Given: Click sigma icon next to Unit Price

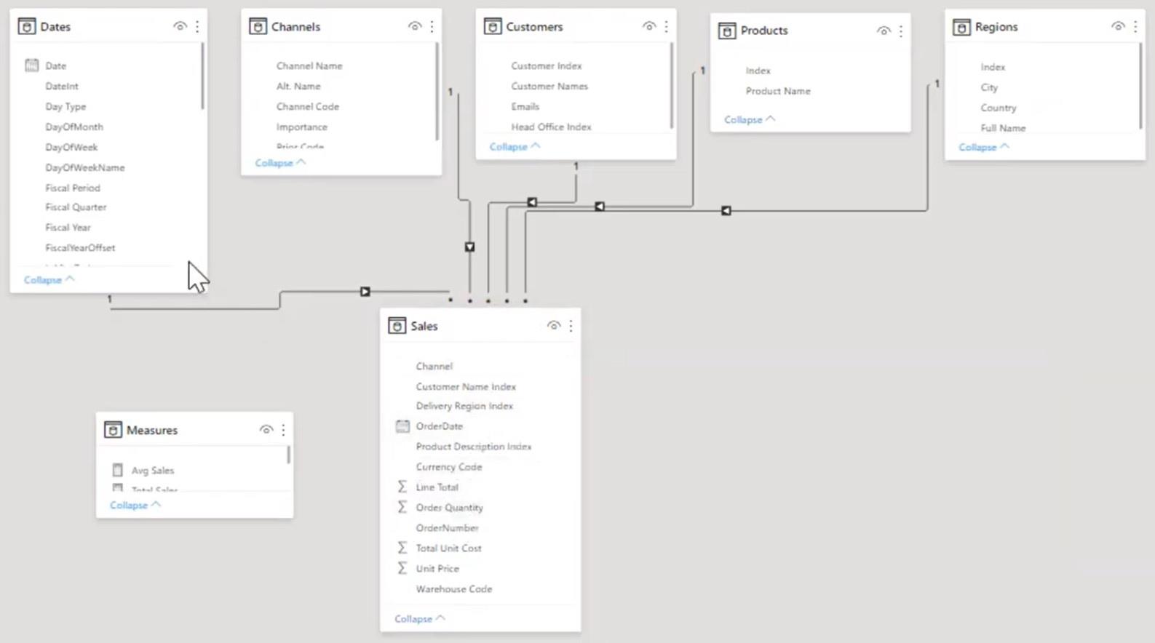Looking at the screenshot, I should 402,568.
